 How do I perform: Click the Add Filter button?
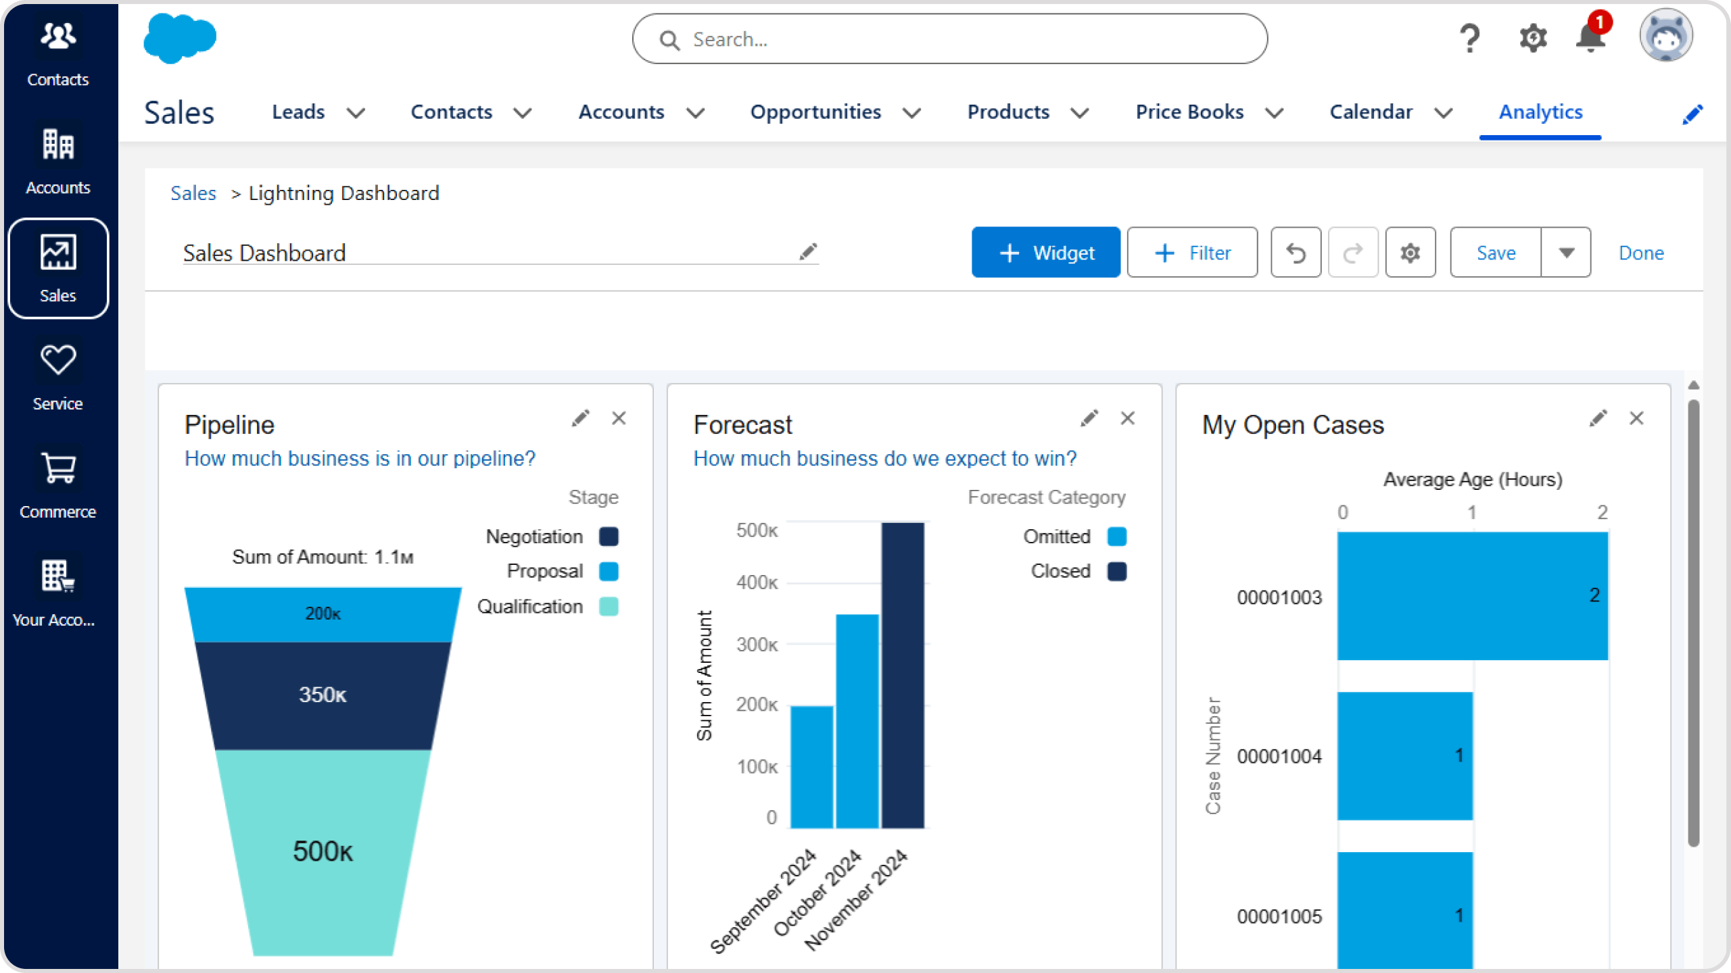1193,252
